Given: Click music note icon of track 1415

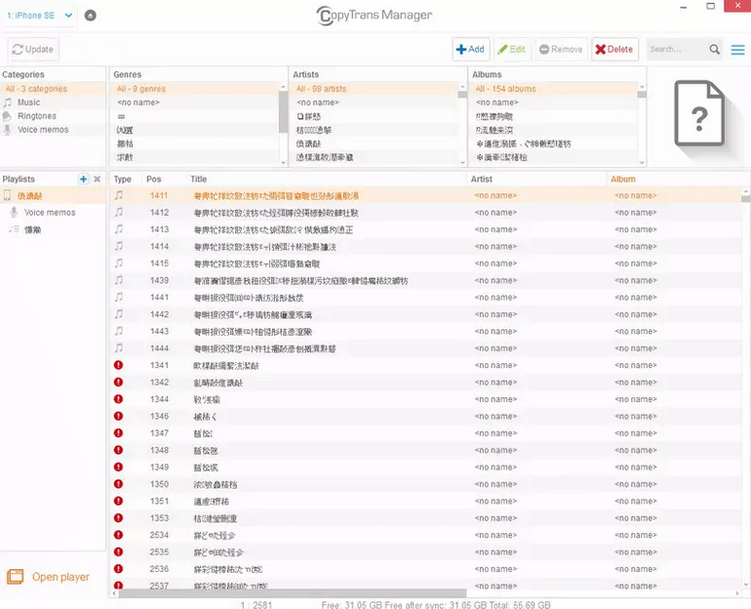Looking at the screenshot, I should click(119, 264).
